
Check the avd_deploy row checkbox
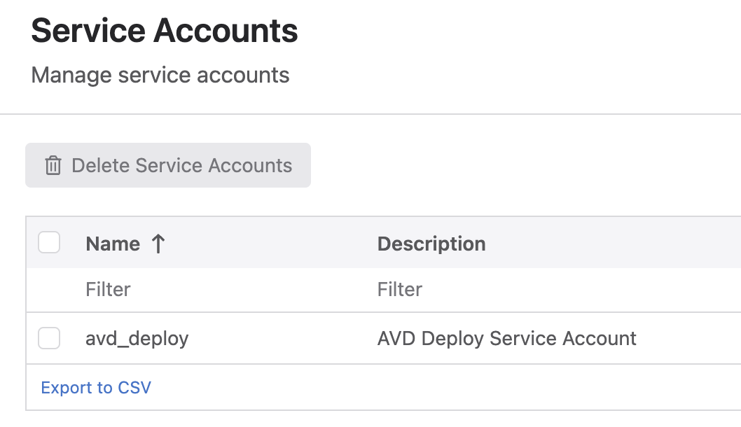pos(49,338)
